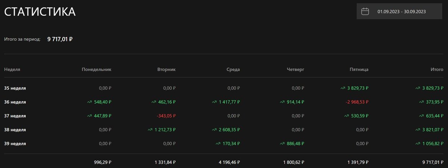
Task: Open the date range 01.09.2023 - 30.09.2023 field
Action: [x=399, y=12]
